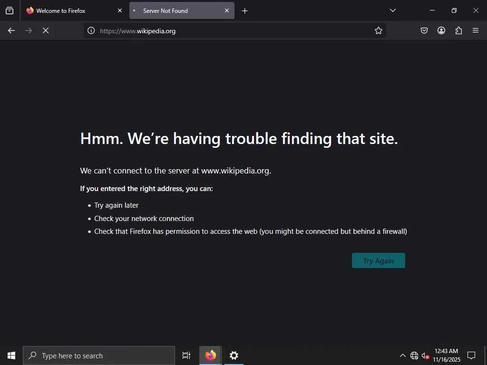This screenshot has width=487, height=365.
Task: Open Extensions puzzle icon
Action: [x=458, y=30]
